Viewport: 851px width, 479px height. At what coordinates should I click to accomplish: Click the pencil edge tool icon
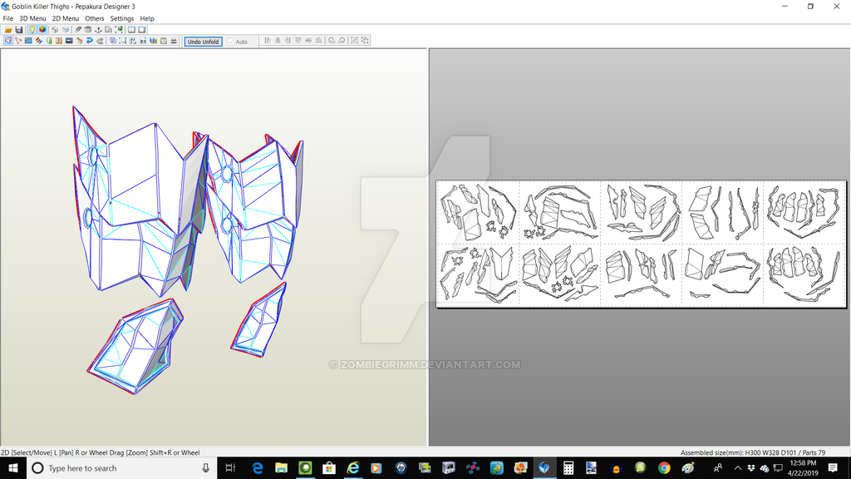tap(78, 30)
